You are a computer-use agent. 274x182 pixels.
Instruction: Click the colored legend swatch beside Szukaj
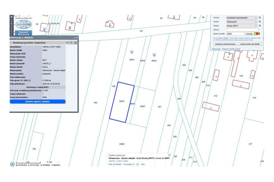point(257,34)
